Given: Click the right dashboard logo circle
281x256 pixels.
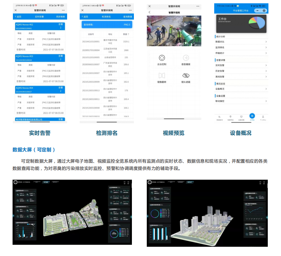Looking at the screenshot, I should [150, 182].
